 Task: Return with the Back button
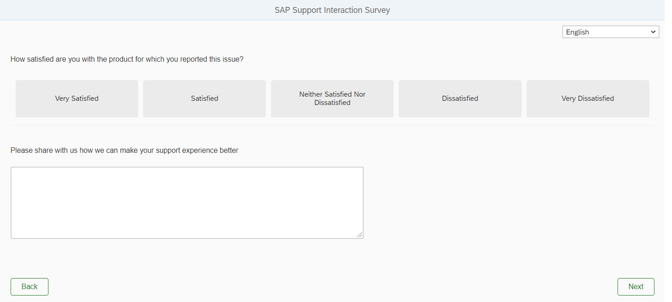point(30,287)
